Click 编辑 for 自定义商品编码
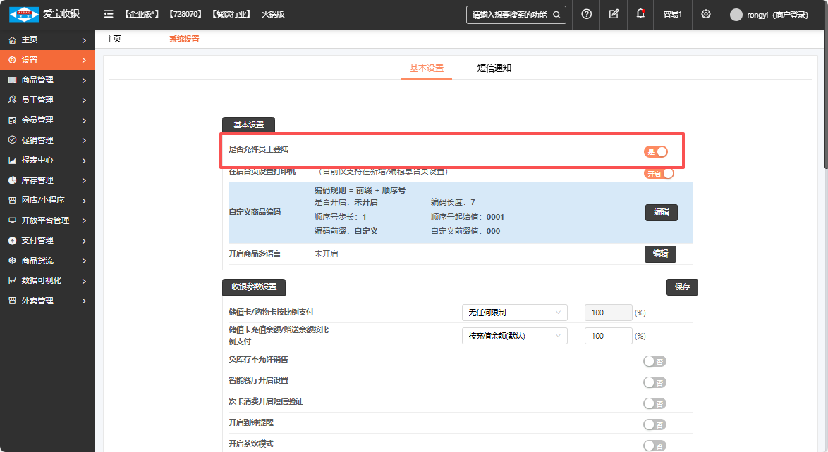The width and height of the screenshot is (828, 452). (x=661, y=212)
